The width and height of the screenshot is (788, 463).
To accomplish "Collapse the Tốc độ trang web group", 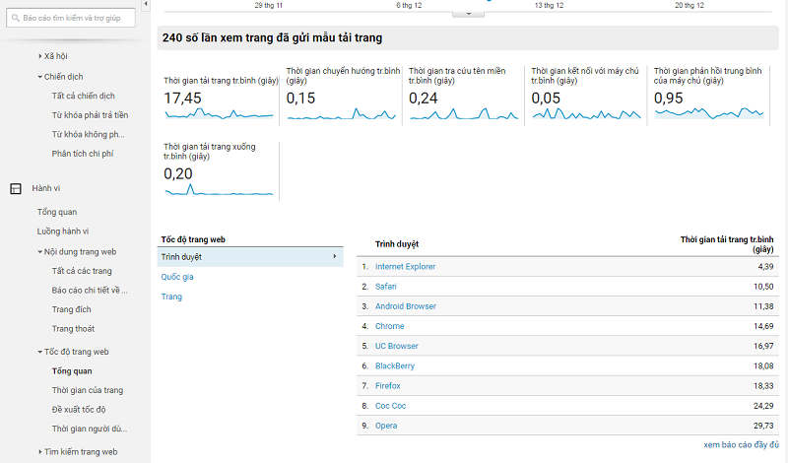I will [x=40, y=352].
